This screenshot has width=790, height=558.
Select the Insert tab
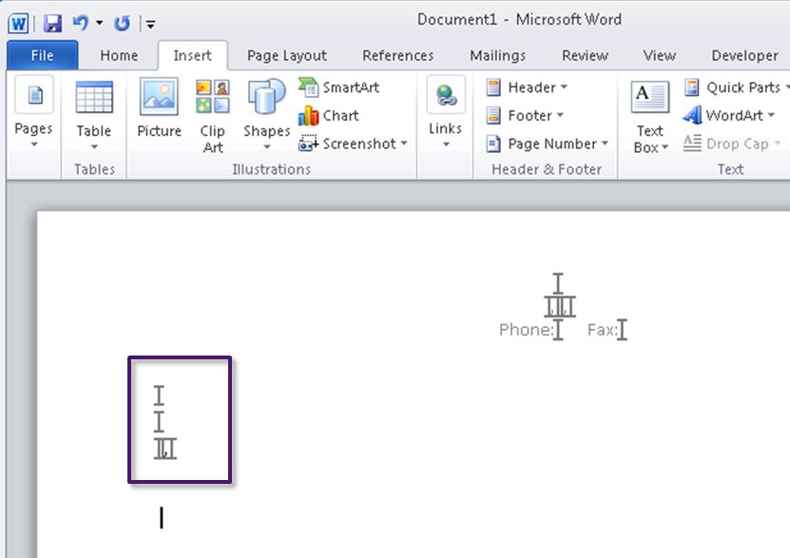click(192, 55)
